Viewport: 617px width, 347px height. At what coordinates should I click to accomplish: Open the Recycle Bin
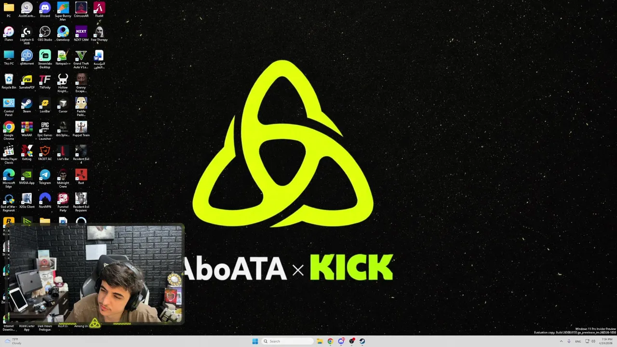tap(9, 81)
